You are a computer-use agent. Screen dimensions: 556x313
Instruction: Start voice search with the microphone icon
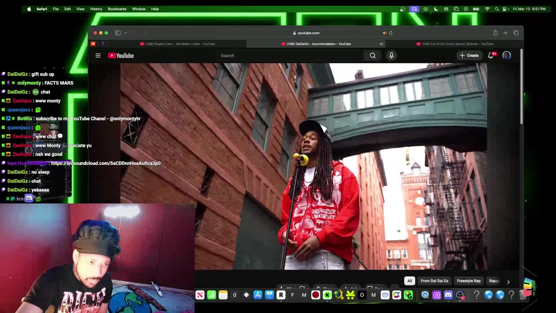coord(391,56)
